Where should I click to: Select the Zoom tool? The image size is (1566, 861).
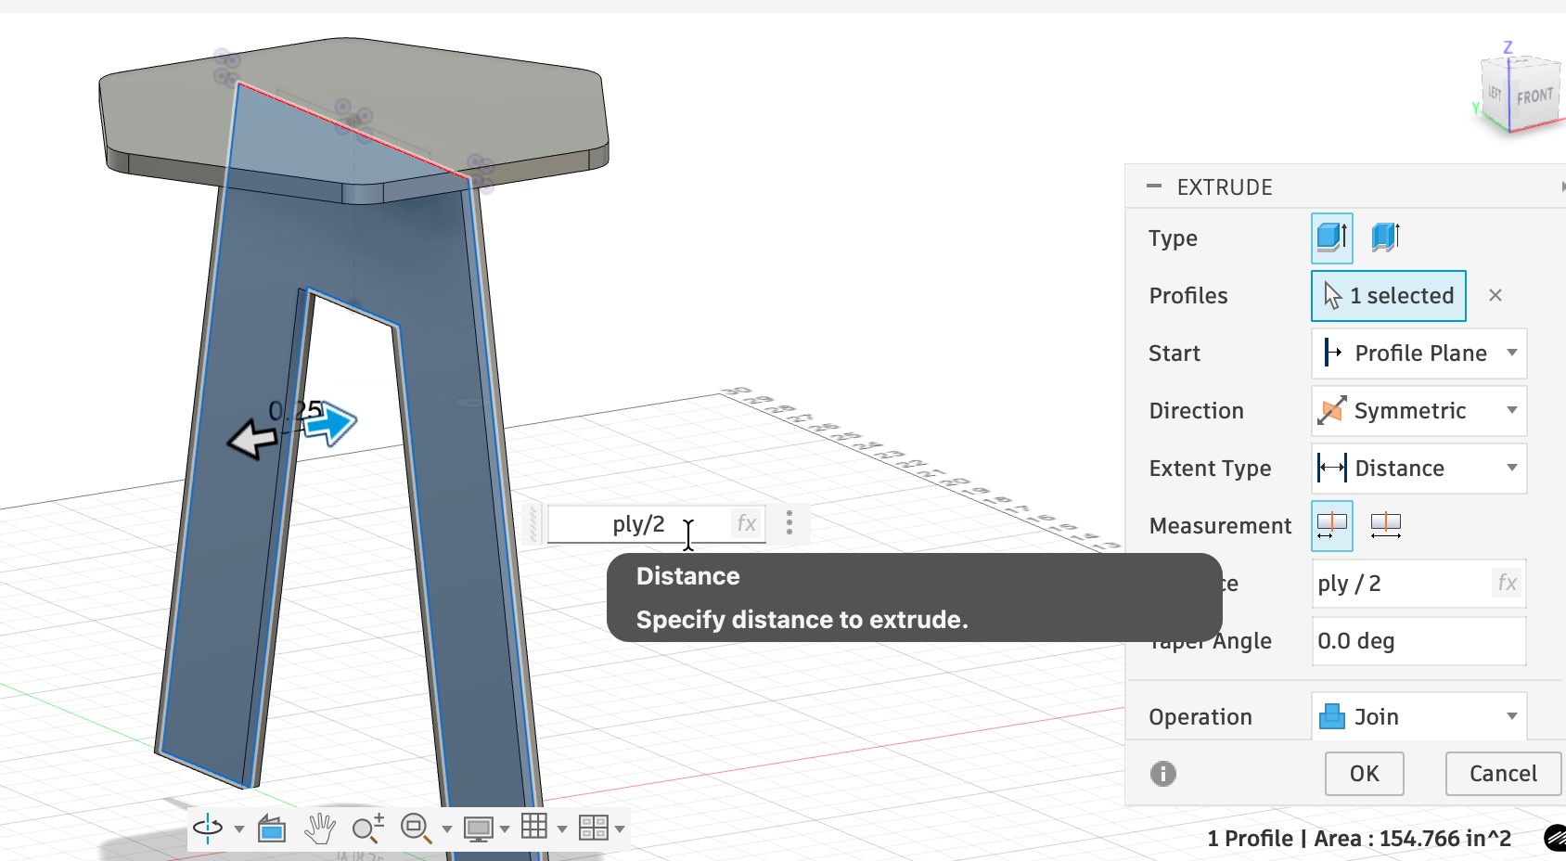(368, 828)
